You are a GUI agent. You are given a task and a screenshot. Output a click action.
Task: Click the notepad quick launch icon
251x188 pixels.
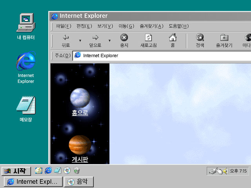point(58,171)
